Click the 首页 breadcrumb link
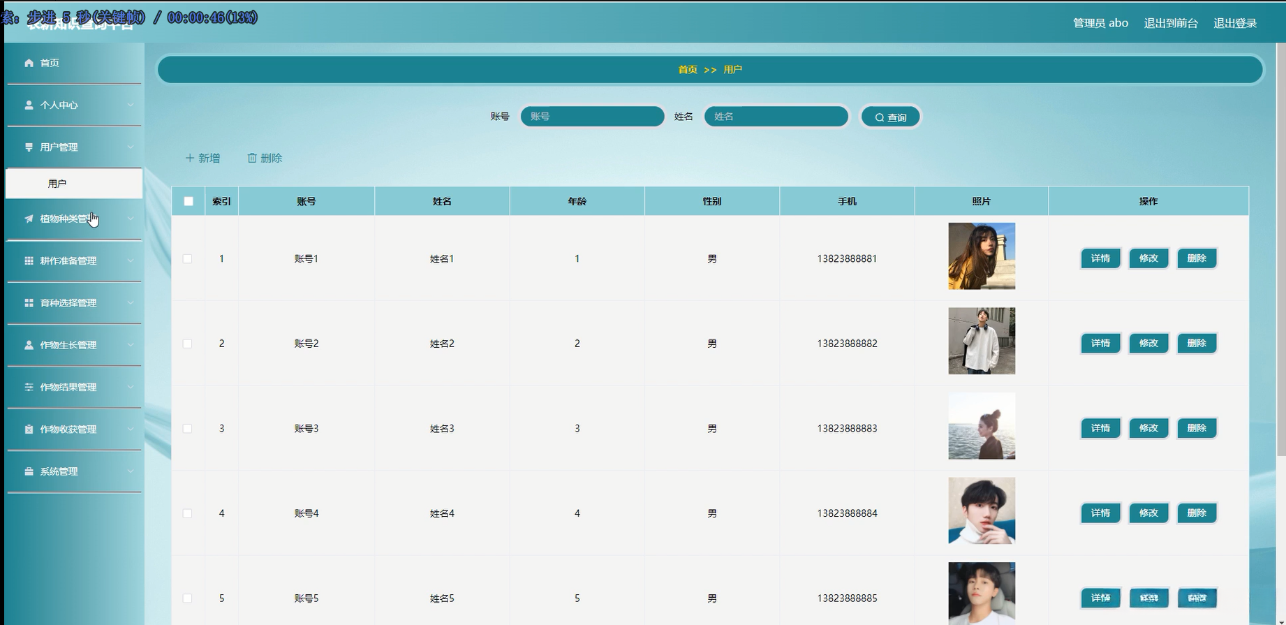 tap(688, 70)
